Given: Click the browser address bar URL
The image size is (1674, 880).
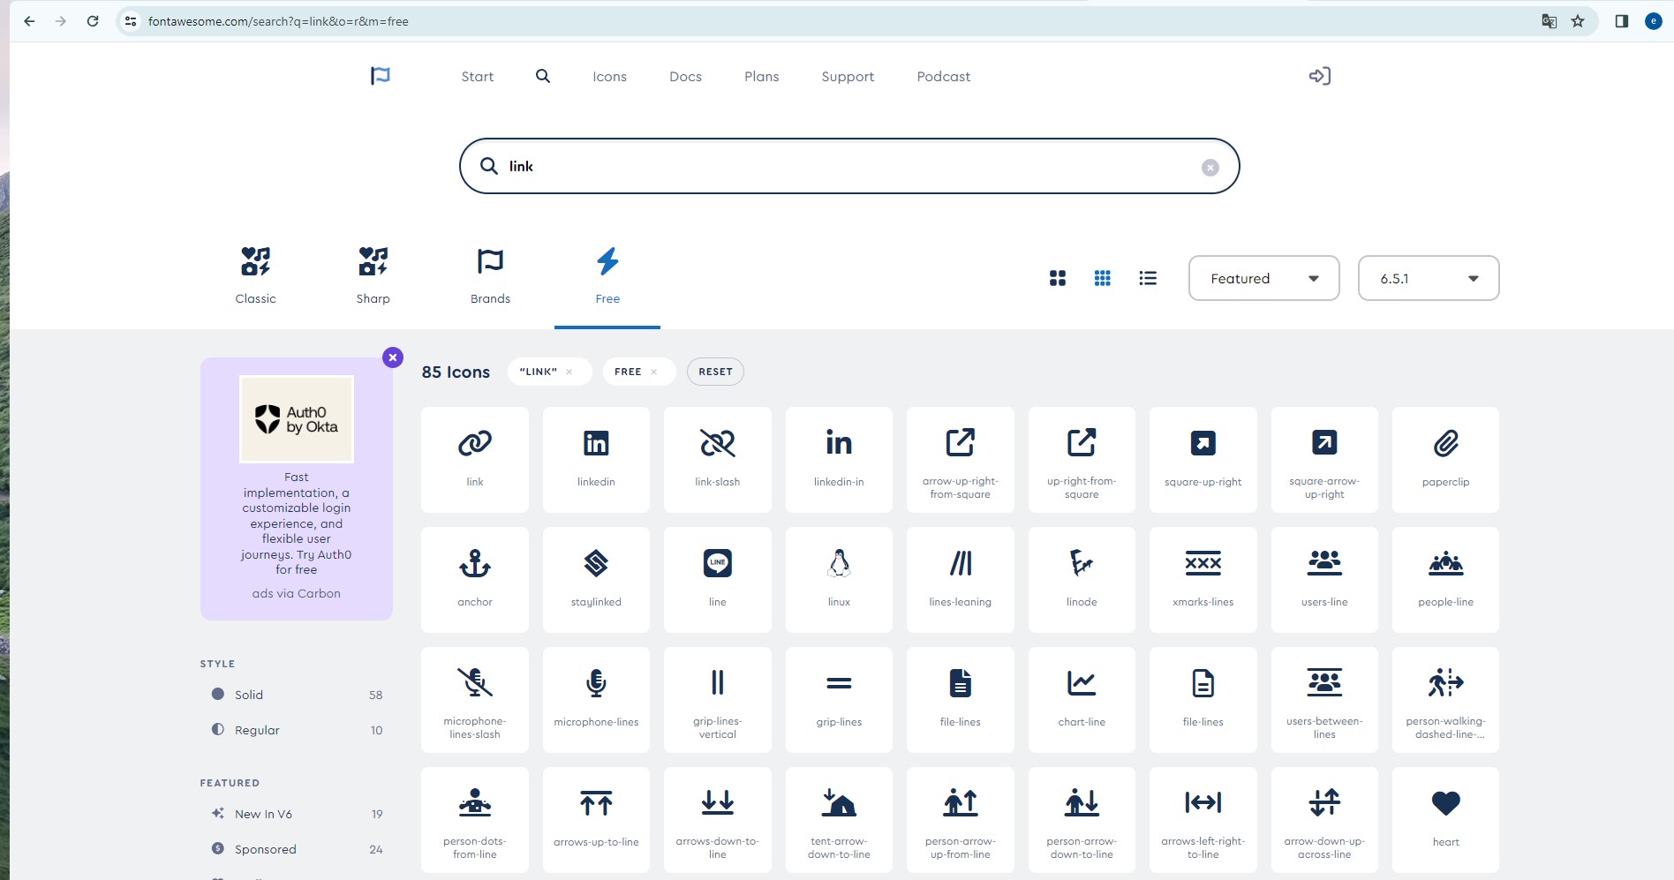Looking at the screenshot, I should (x=278, y=21).
